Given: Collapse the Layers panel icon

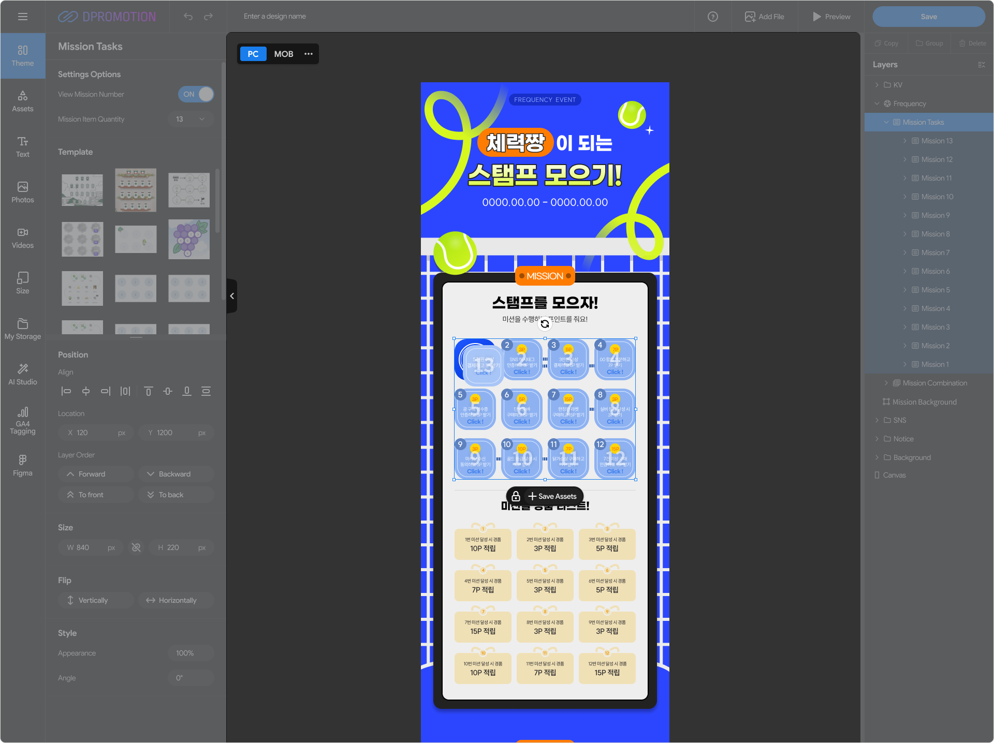Looking at the screenshot, I should click(981, 65).
